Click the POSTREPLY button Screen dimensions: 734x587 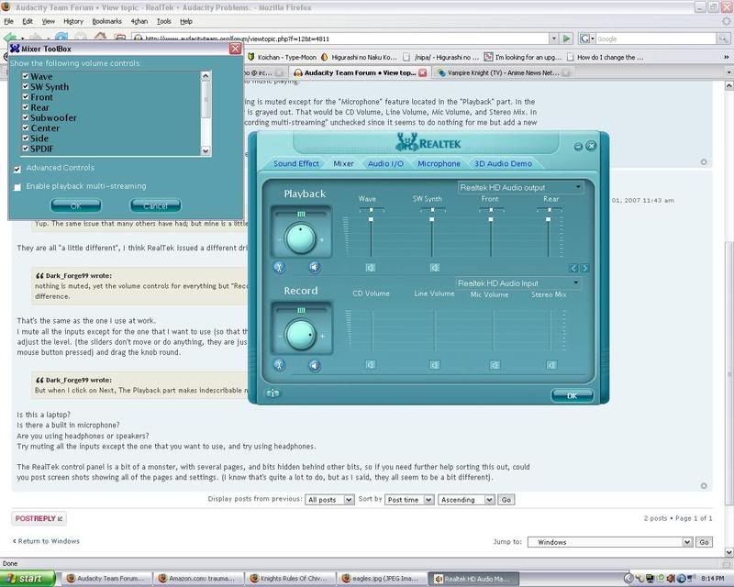[x=39, y=518]
